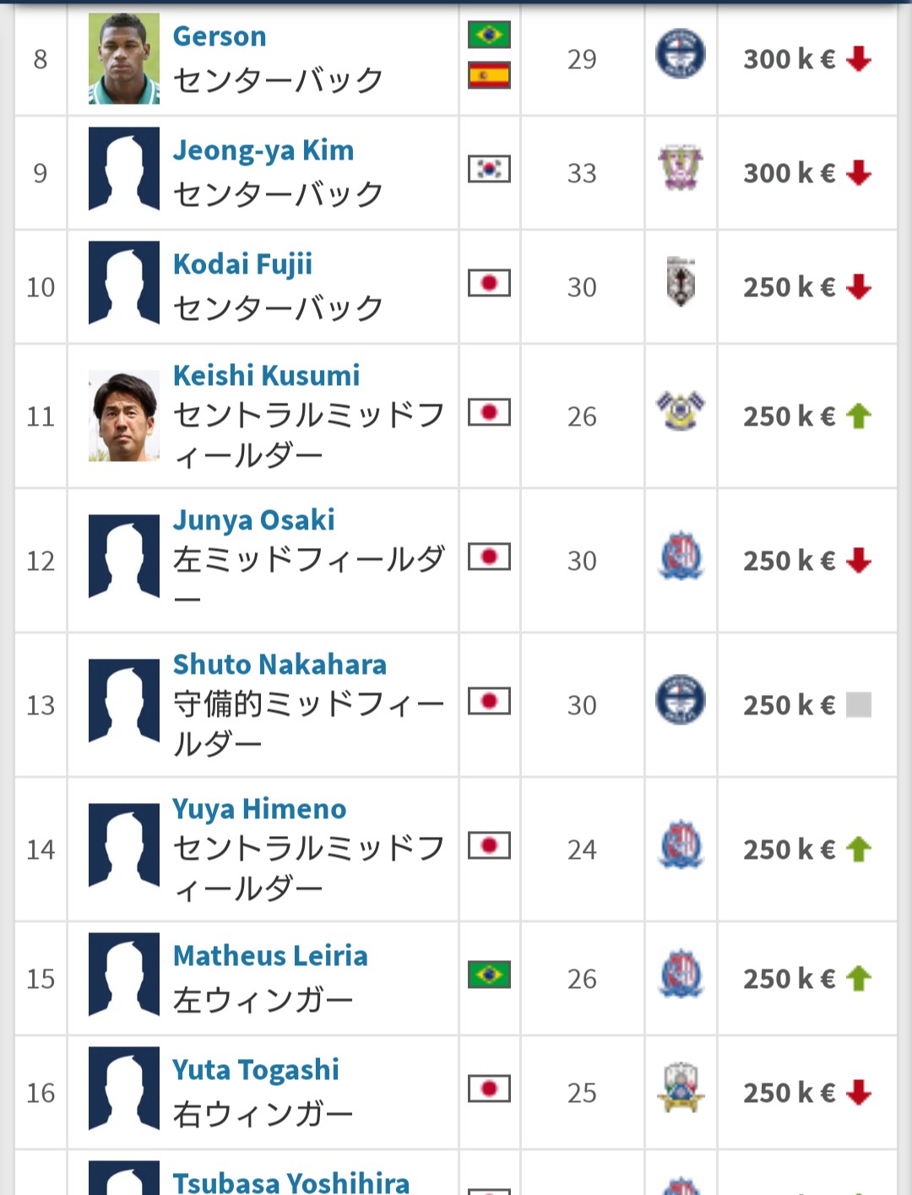The width and height of the screenshot is (912, 1195).
Task: Open purple club crest for Jeong-ya Kim
Action: [x=680, y=166]
